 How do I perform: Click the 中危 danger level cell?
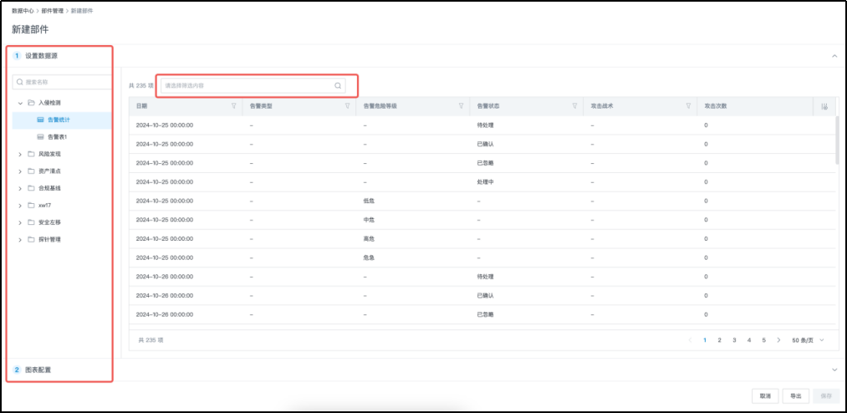coord(369,220)
